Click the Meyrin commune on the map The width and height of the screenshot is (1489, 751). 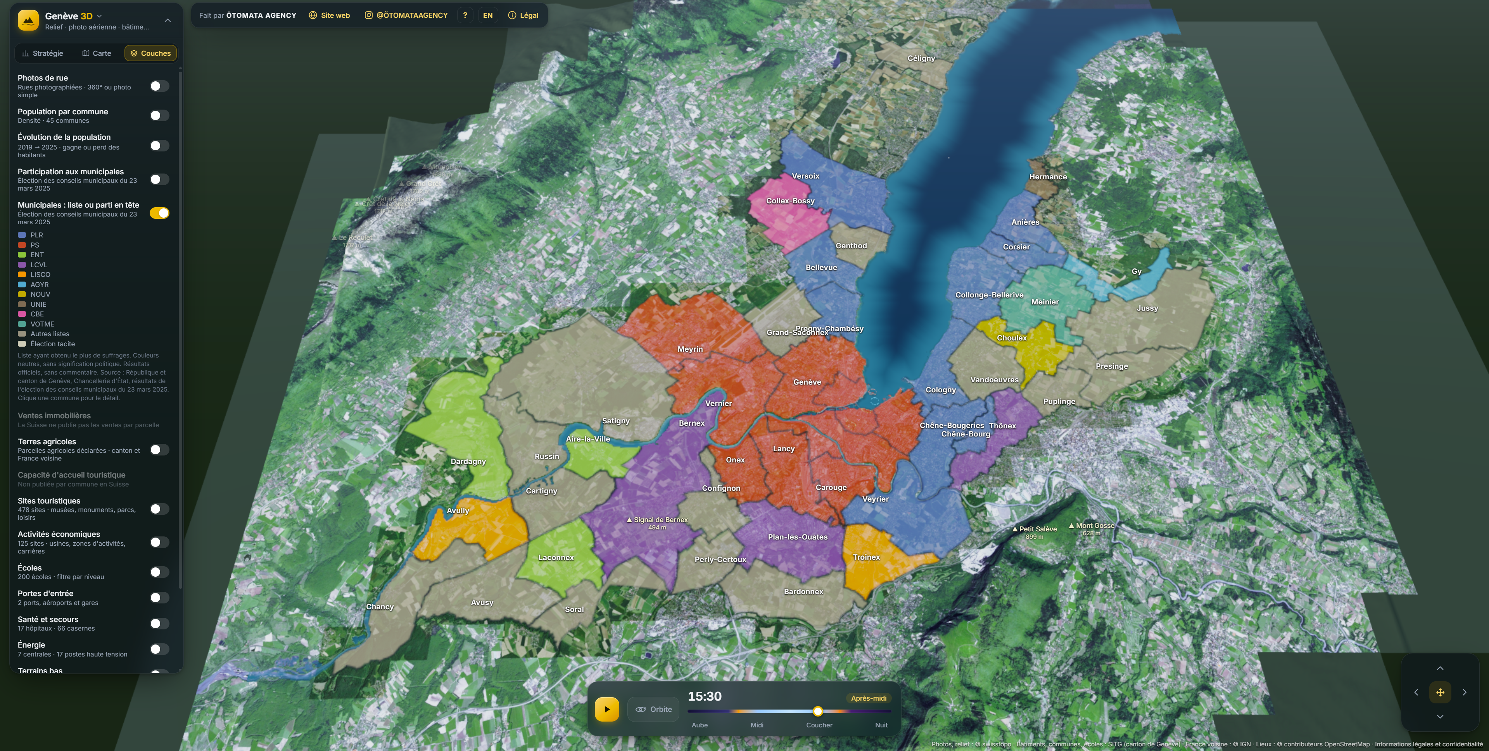coord(690,349)
